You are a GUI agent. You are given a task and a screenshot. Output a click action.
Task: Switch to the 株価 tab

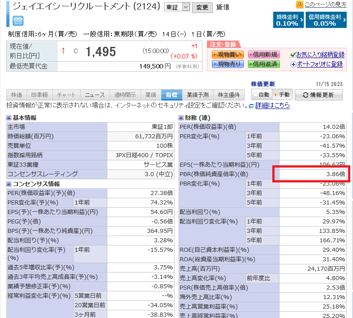click(17, 95)
